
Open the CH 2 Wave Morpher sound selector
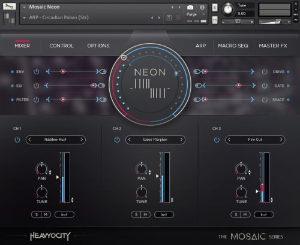(155, 140)
